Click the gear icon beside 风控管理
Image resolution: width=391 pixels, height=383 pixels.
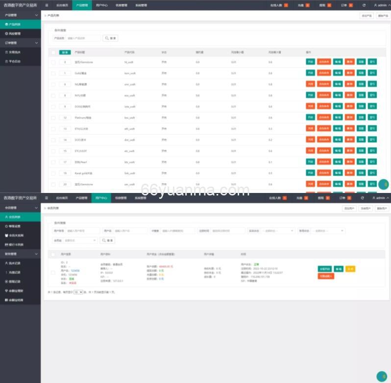tap(6, 33)
